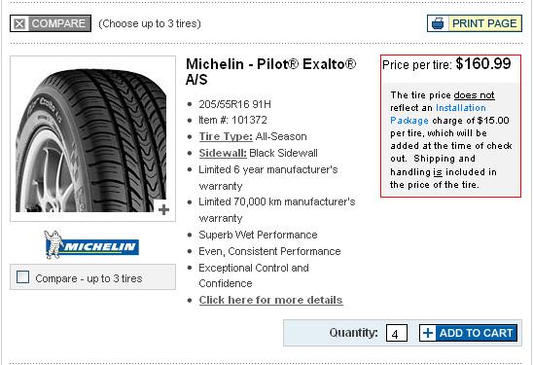Screen dimensions: 533x365
Task: Add the Michelin tire to cart
Action: coord(468,333)
